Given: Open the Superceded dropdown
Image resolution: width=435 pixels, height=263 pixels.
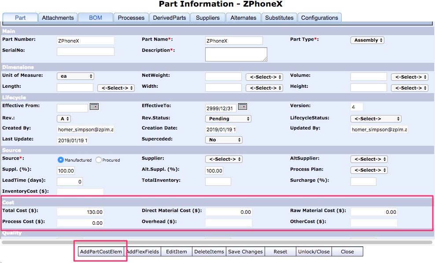Looking at the screenshot, I should [224, 140].
